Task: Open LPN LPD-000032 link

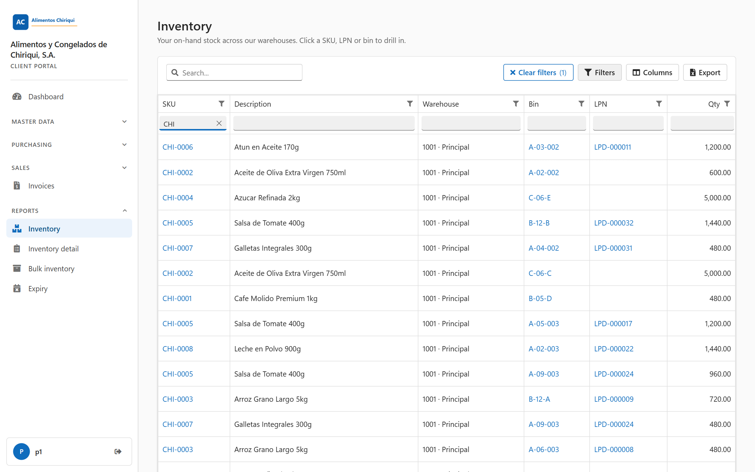Action: [614, 223]
